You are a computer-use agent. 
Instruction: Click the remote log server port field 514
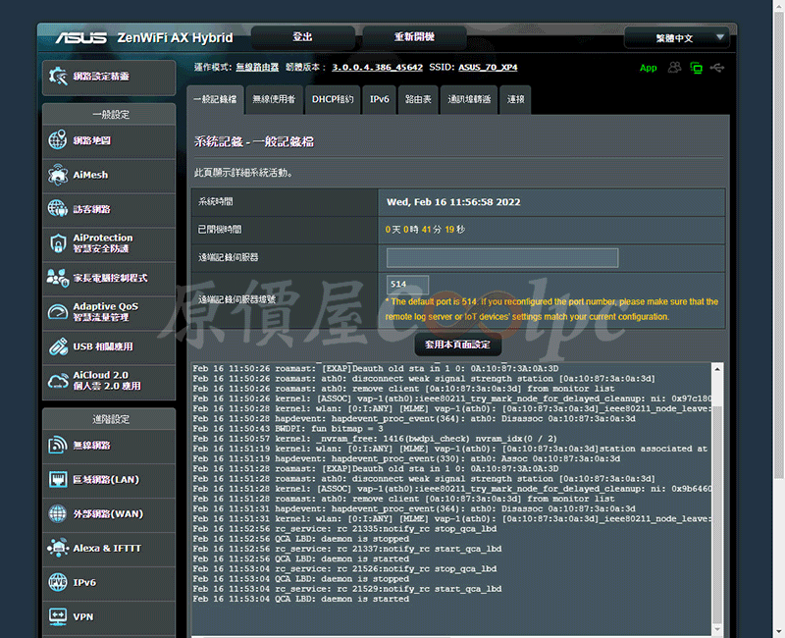[x=407, y=284]
